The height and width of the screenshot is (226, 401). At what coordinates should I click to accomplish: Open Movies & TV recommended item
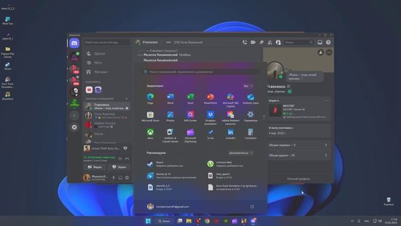174,176
